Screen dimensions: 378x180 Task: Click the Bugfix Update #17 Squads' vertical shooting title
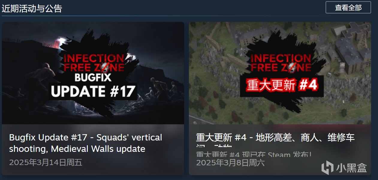(x=86, y=143)
